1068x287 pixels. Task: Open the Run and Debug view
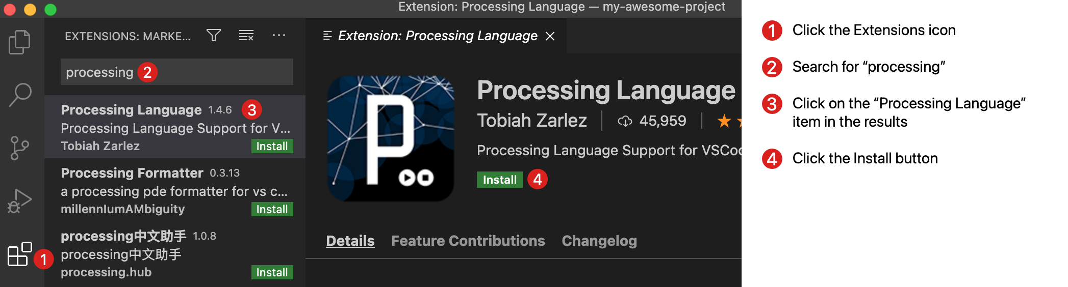coord(20,201)
